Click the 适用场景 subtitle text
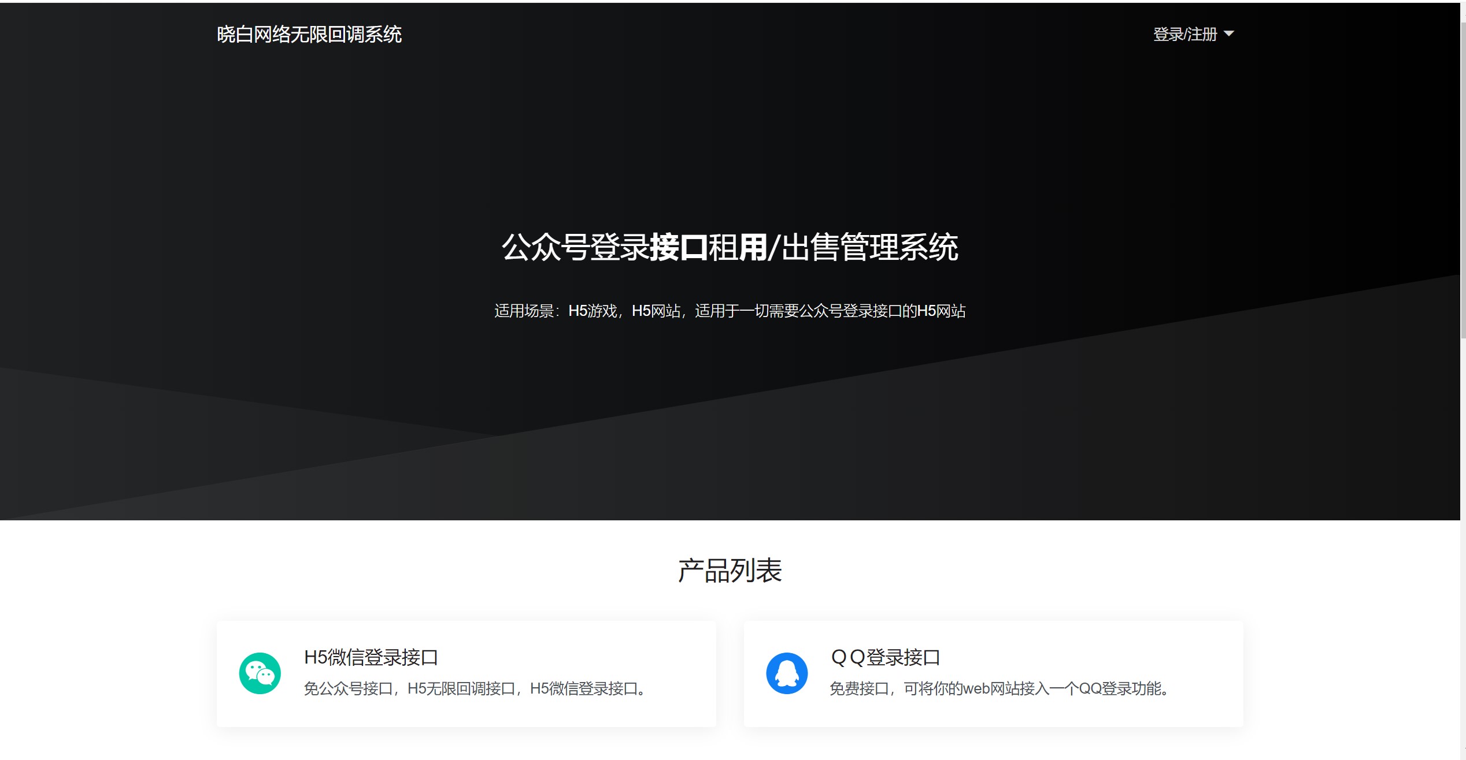The image size is (1466, 760). coord(730,311)
